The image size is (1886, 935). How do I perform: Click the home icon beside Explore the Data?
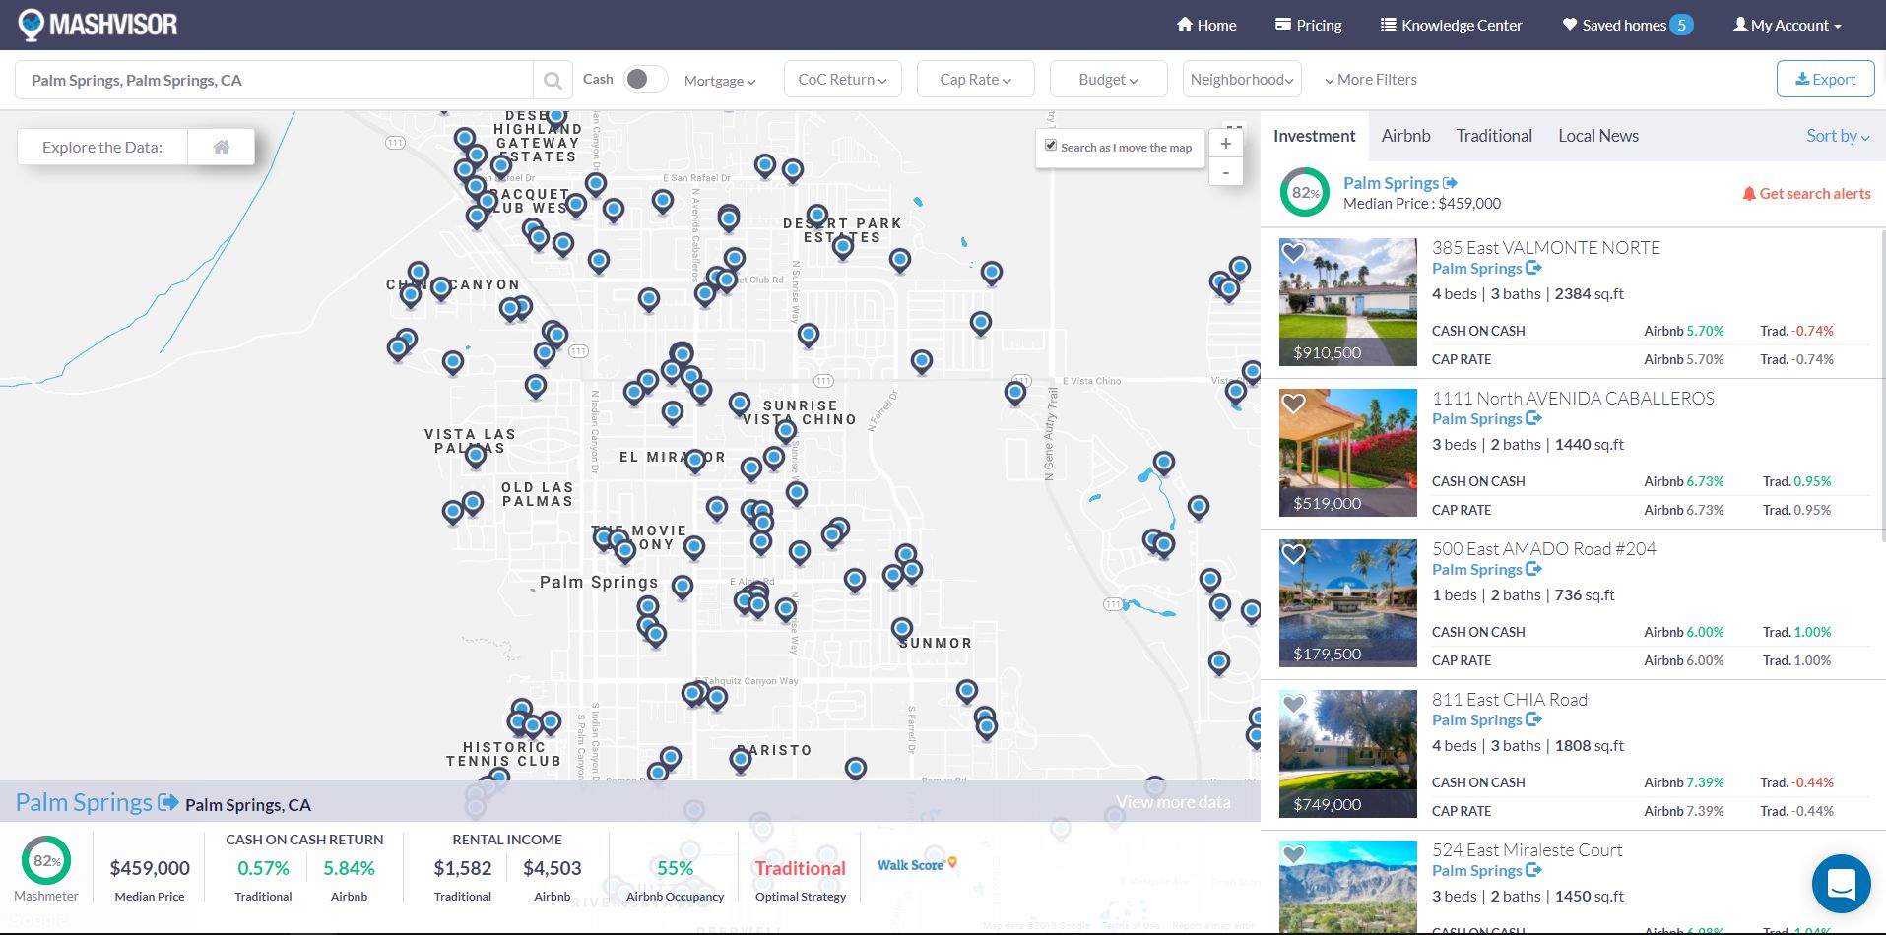click(x=222, y=147)
